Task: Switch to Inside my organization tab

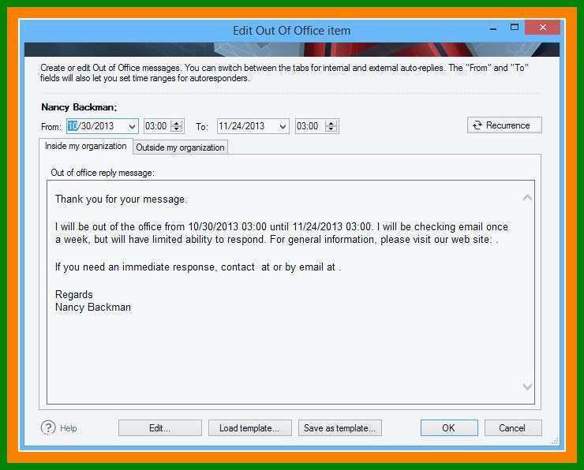Action: click(x=86, y=146)
